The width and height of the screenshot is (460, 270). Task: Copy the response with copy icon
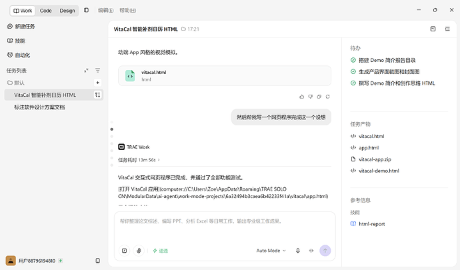pos(319,97)
